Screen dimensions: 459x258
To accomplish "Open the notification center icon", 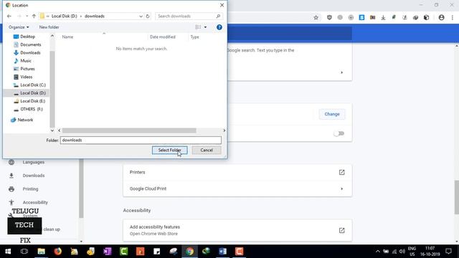I will [448, 252].
